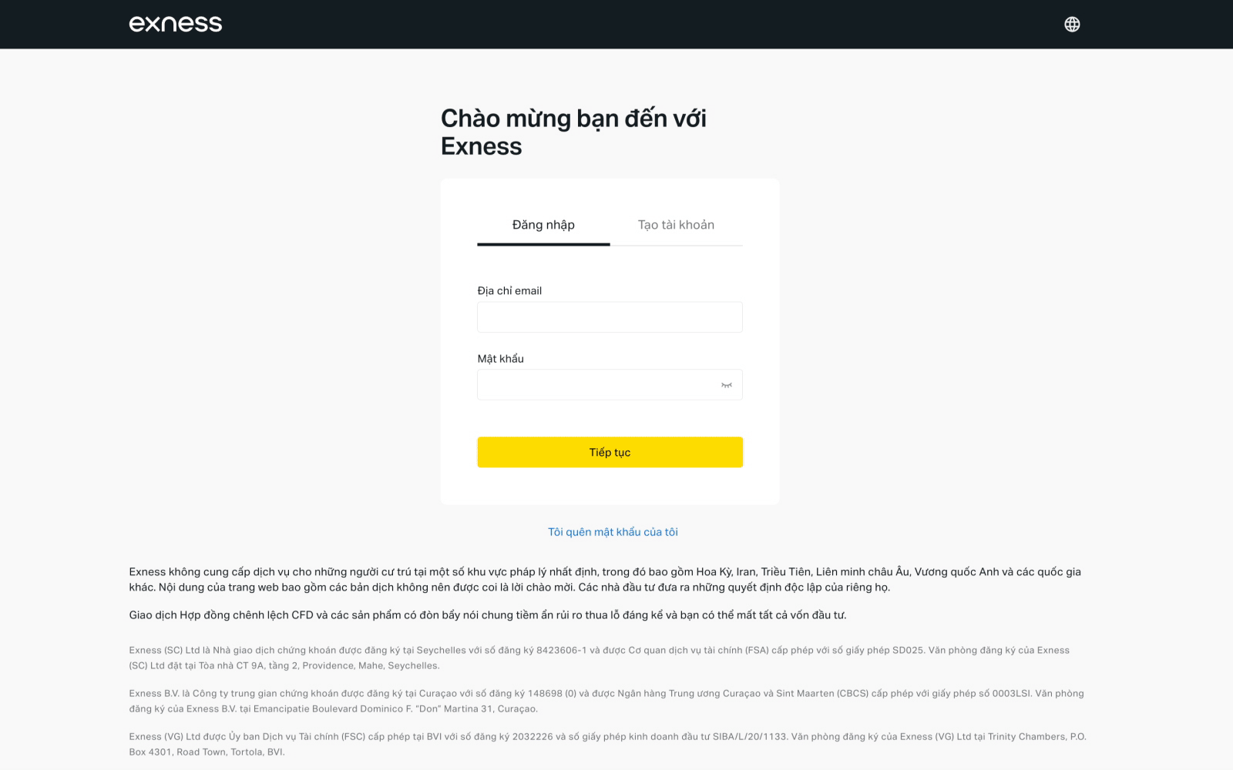The width and height of the screenshot is (1233, 770).
Task: Click the paragraph about restricted jurisdictions
Action: pos(605,579)
